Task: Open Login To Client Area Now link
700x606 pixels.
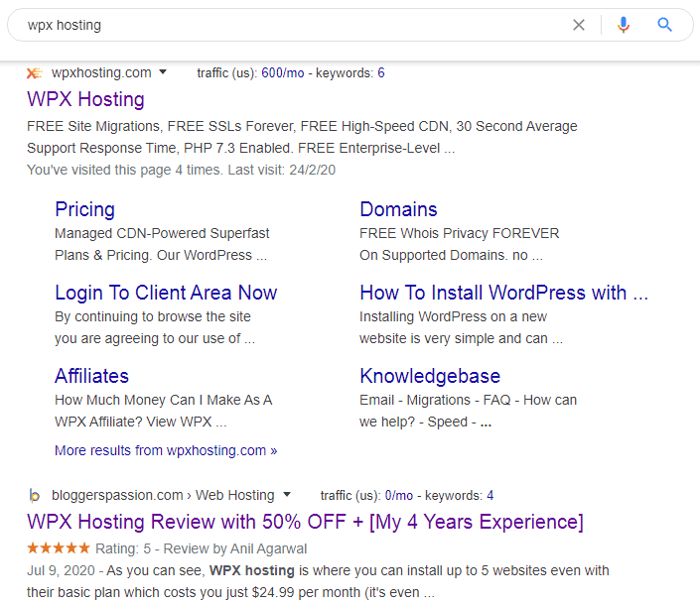Action: tap(166, 293)
